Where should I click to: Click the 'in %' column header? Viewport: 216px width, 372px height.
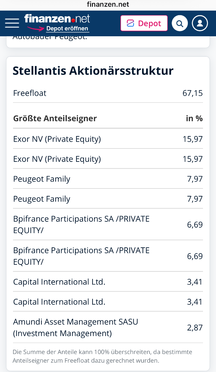(x=194, y=118)
